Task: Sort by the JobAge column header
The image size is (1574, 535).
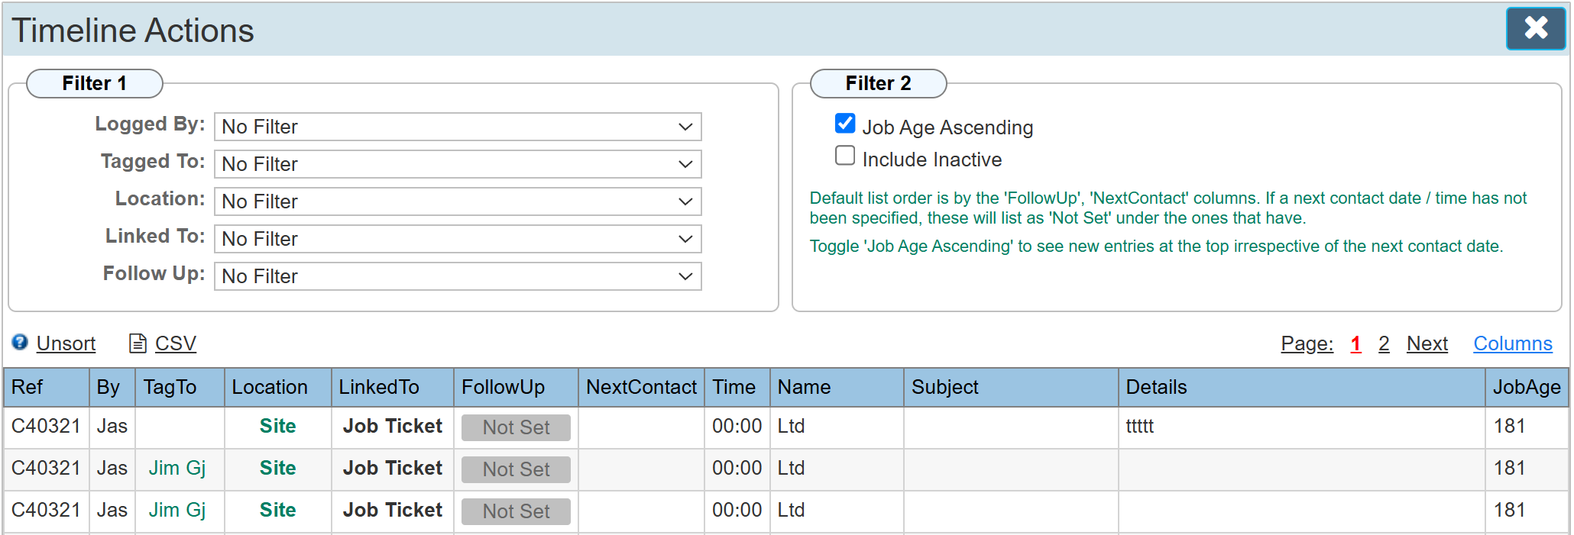Action: pyautogui.click(x=1526, y=388)
